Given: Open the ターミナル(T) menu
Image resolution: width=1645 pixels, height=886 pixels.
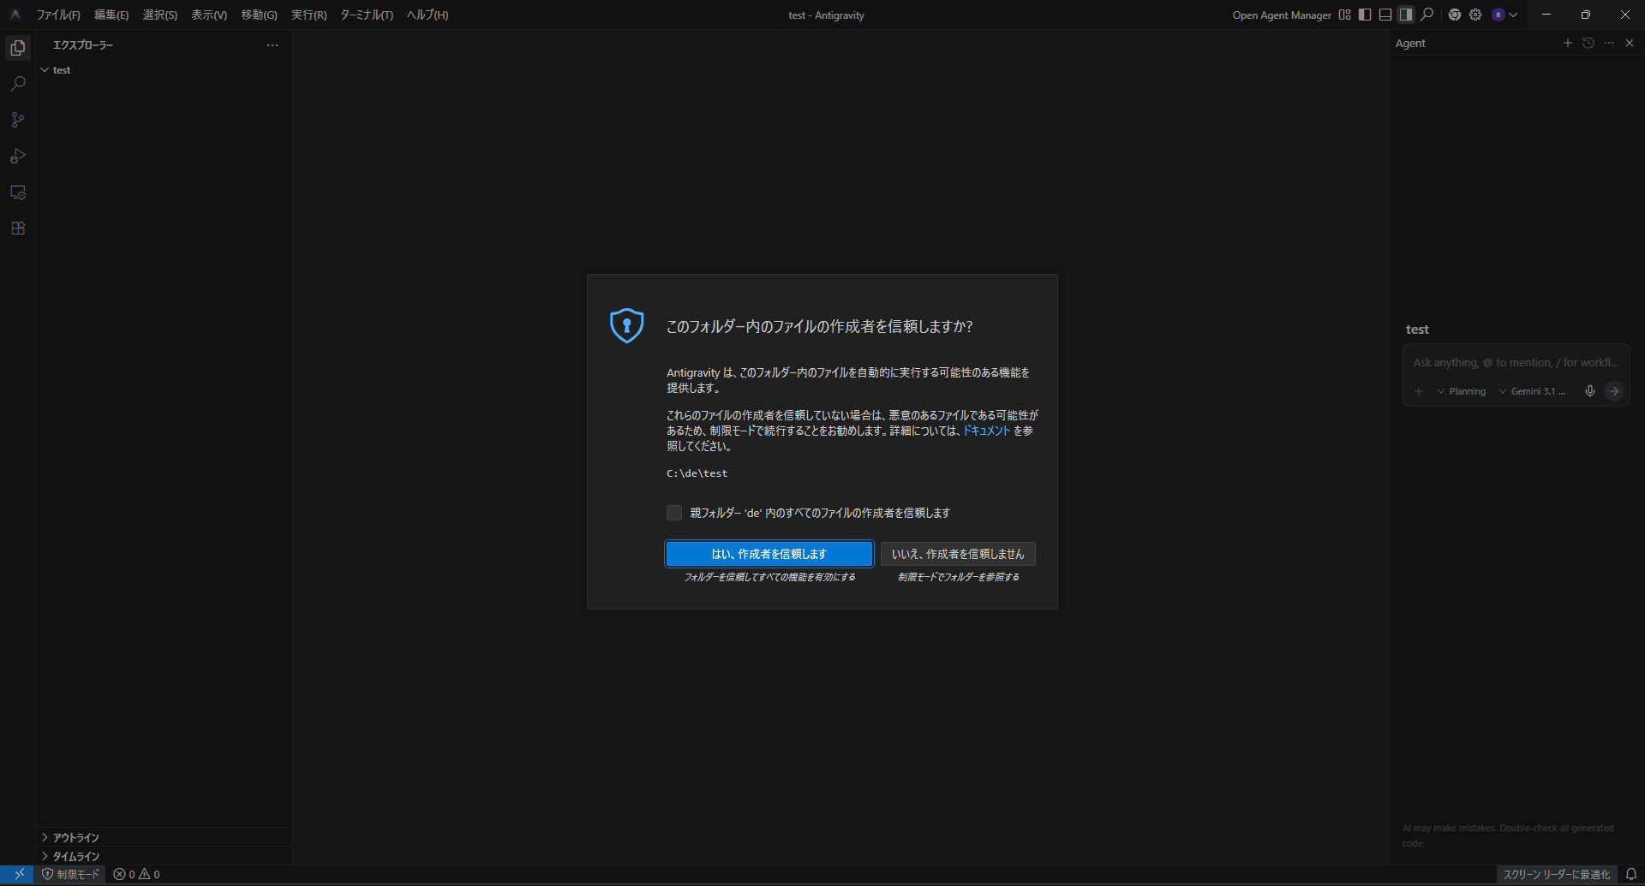Looking at the screenshot, I should 366,15.
